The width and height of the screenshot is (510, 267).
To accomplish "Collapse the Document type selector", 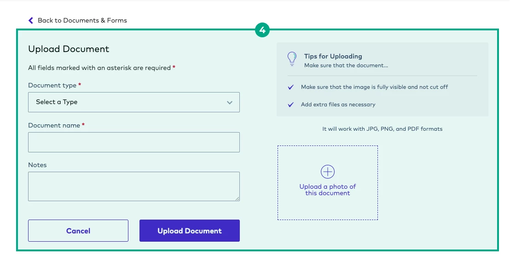I will (x=133, y=102).
